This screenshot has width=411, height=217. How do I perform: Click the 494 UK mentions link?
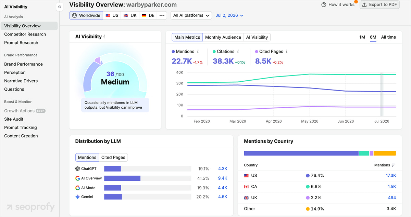392,198
